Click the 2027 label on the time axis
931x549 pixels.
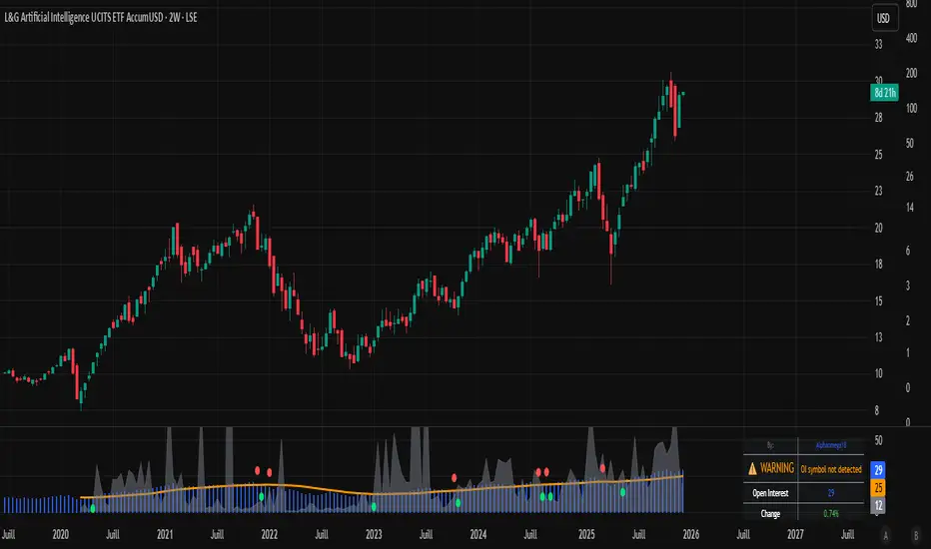click(795, 535)
